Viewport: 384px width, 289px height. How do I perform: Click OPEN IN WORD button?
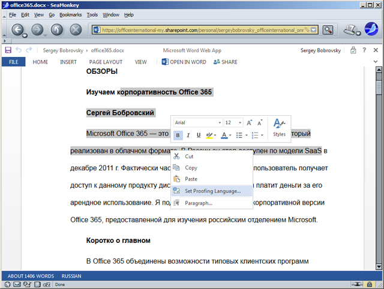click(x=184, y=62)
